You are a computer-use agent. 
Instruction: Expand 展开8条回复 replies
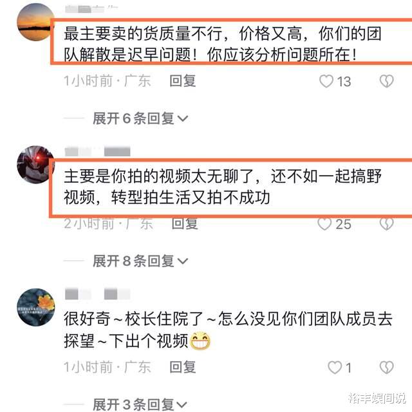tap(140, 261)
